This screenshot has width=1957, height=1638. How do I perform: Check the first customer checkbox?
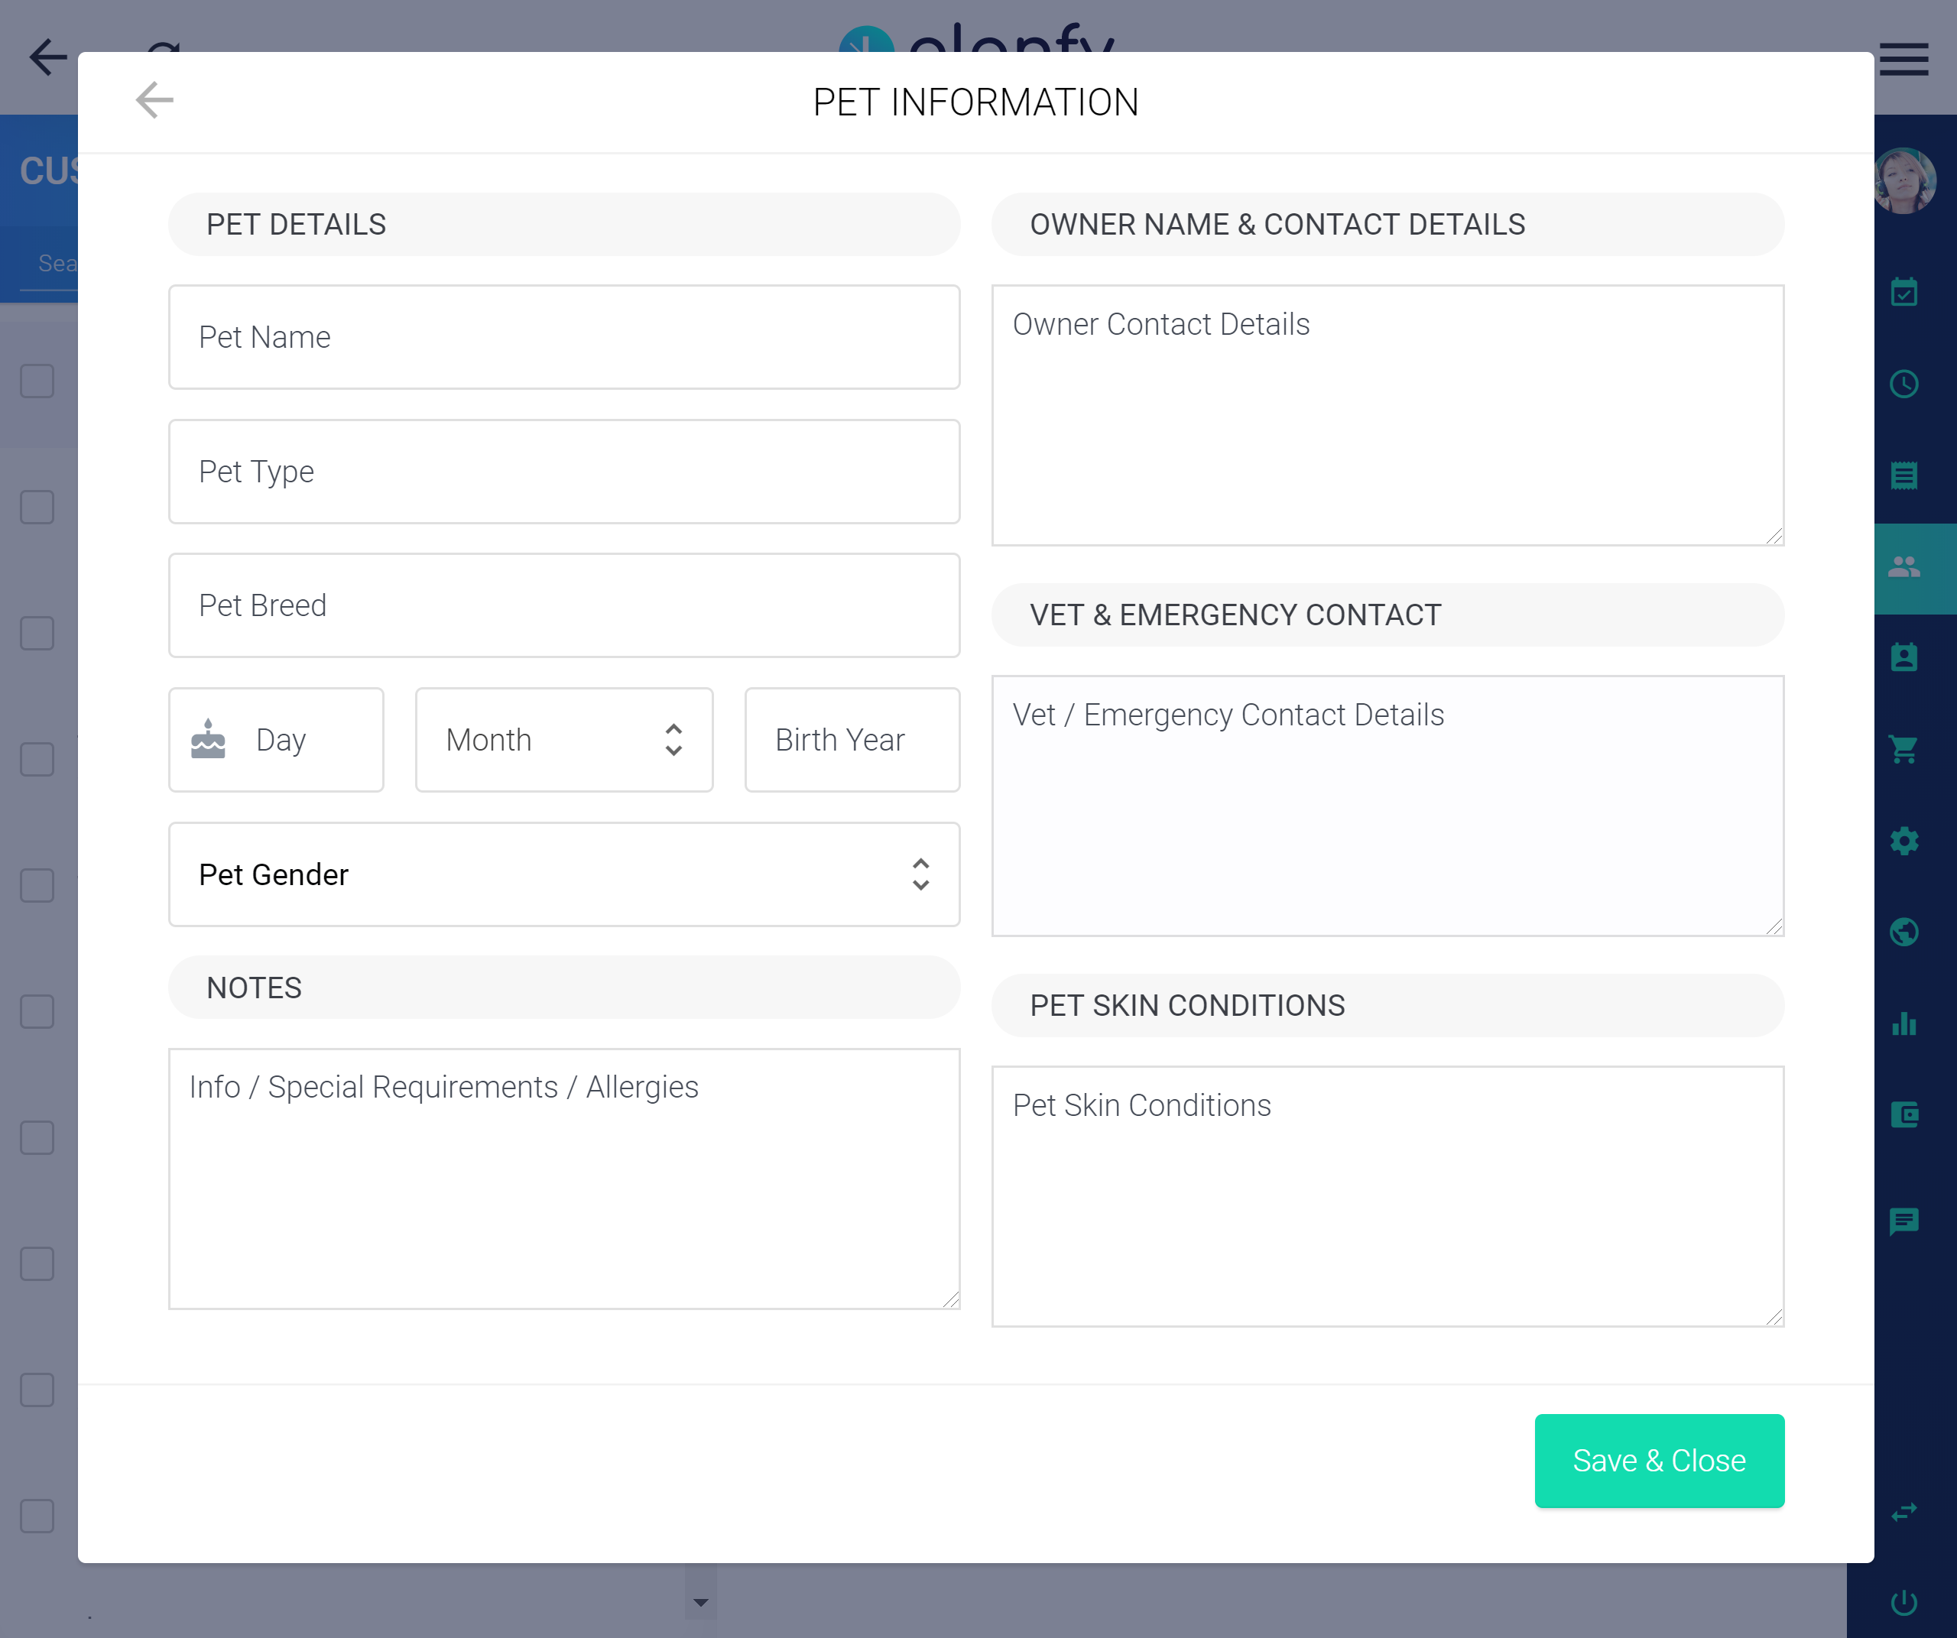pos(37,380)
